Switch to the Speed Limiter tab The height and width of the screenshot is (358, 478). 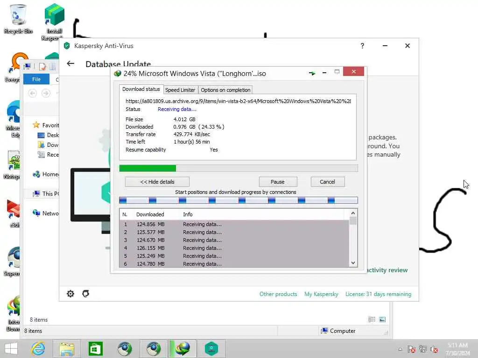coord(180,90)
